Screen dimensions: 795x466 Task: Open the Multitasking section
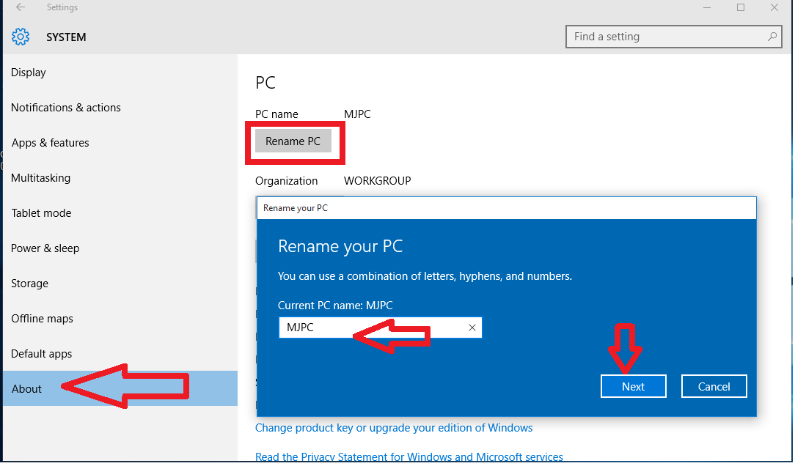[40, 177]
